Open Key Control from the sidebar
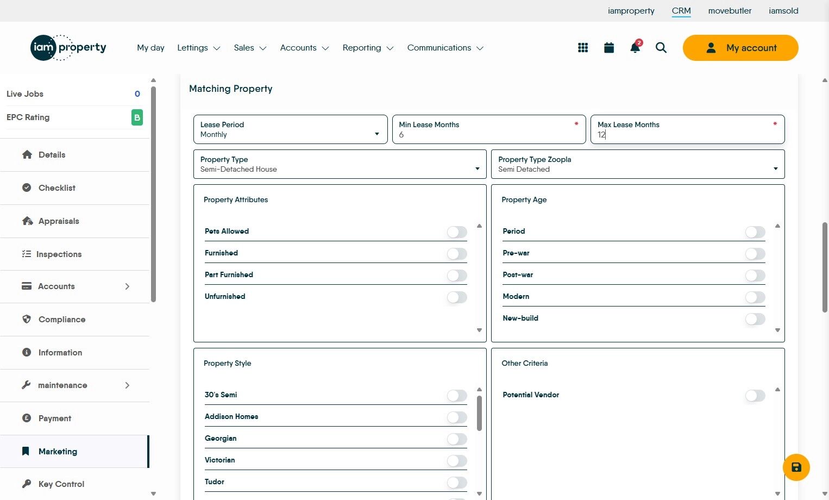Viewport: 829px width, 500px height. tap(61, 484)
